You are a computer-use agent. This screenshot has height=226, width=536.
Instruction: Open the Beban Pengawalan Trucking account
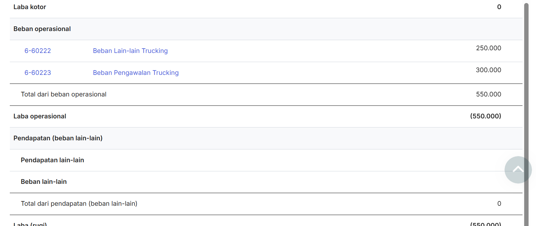(136, 73)
